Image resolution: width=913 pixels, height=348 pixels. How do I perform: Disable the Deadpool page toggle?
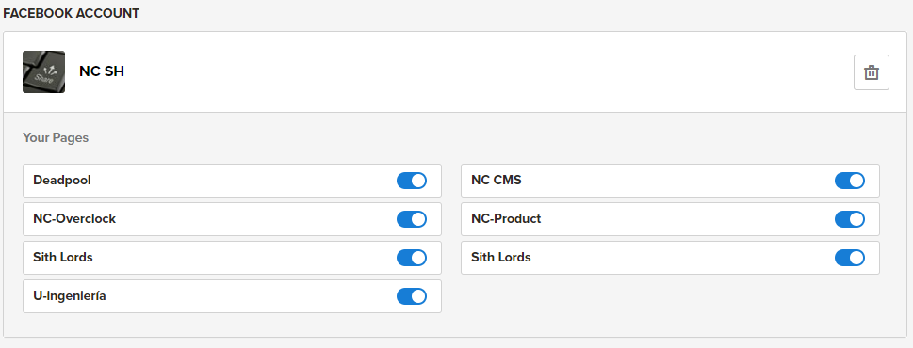412,181
